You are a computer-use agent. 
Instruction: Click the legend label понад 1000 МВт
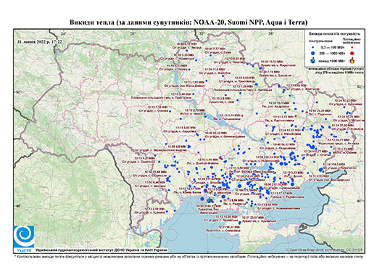click(x=331, y=60)
